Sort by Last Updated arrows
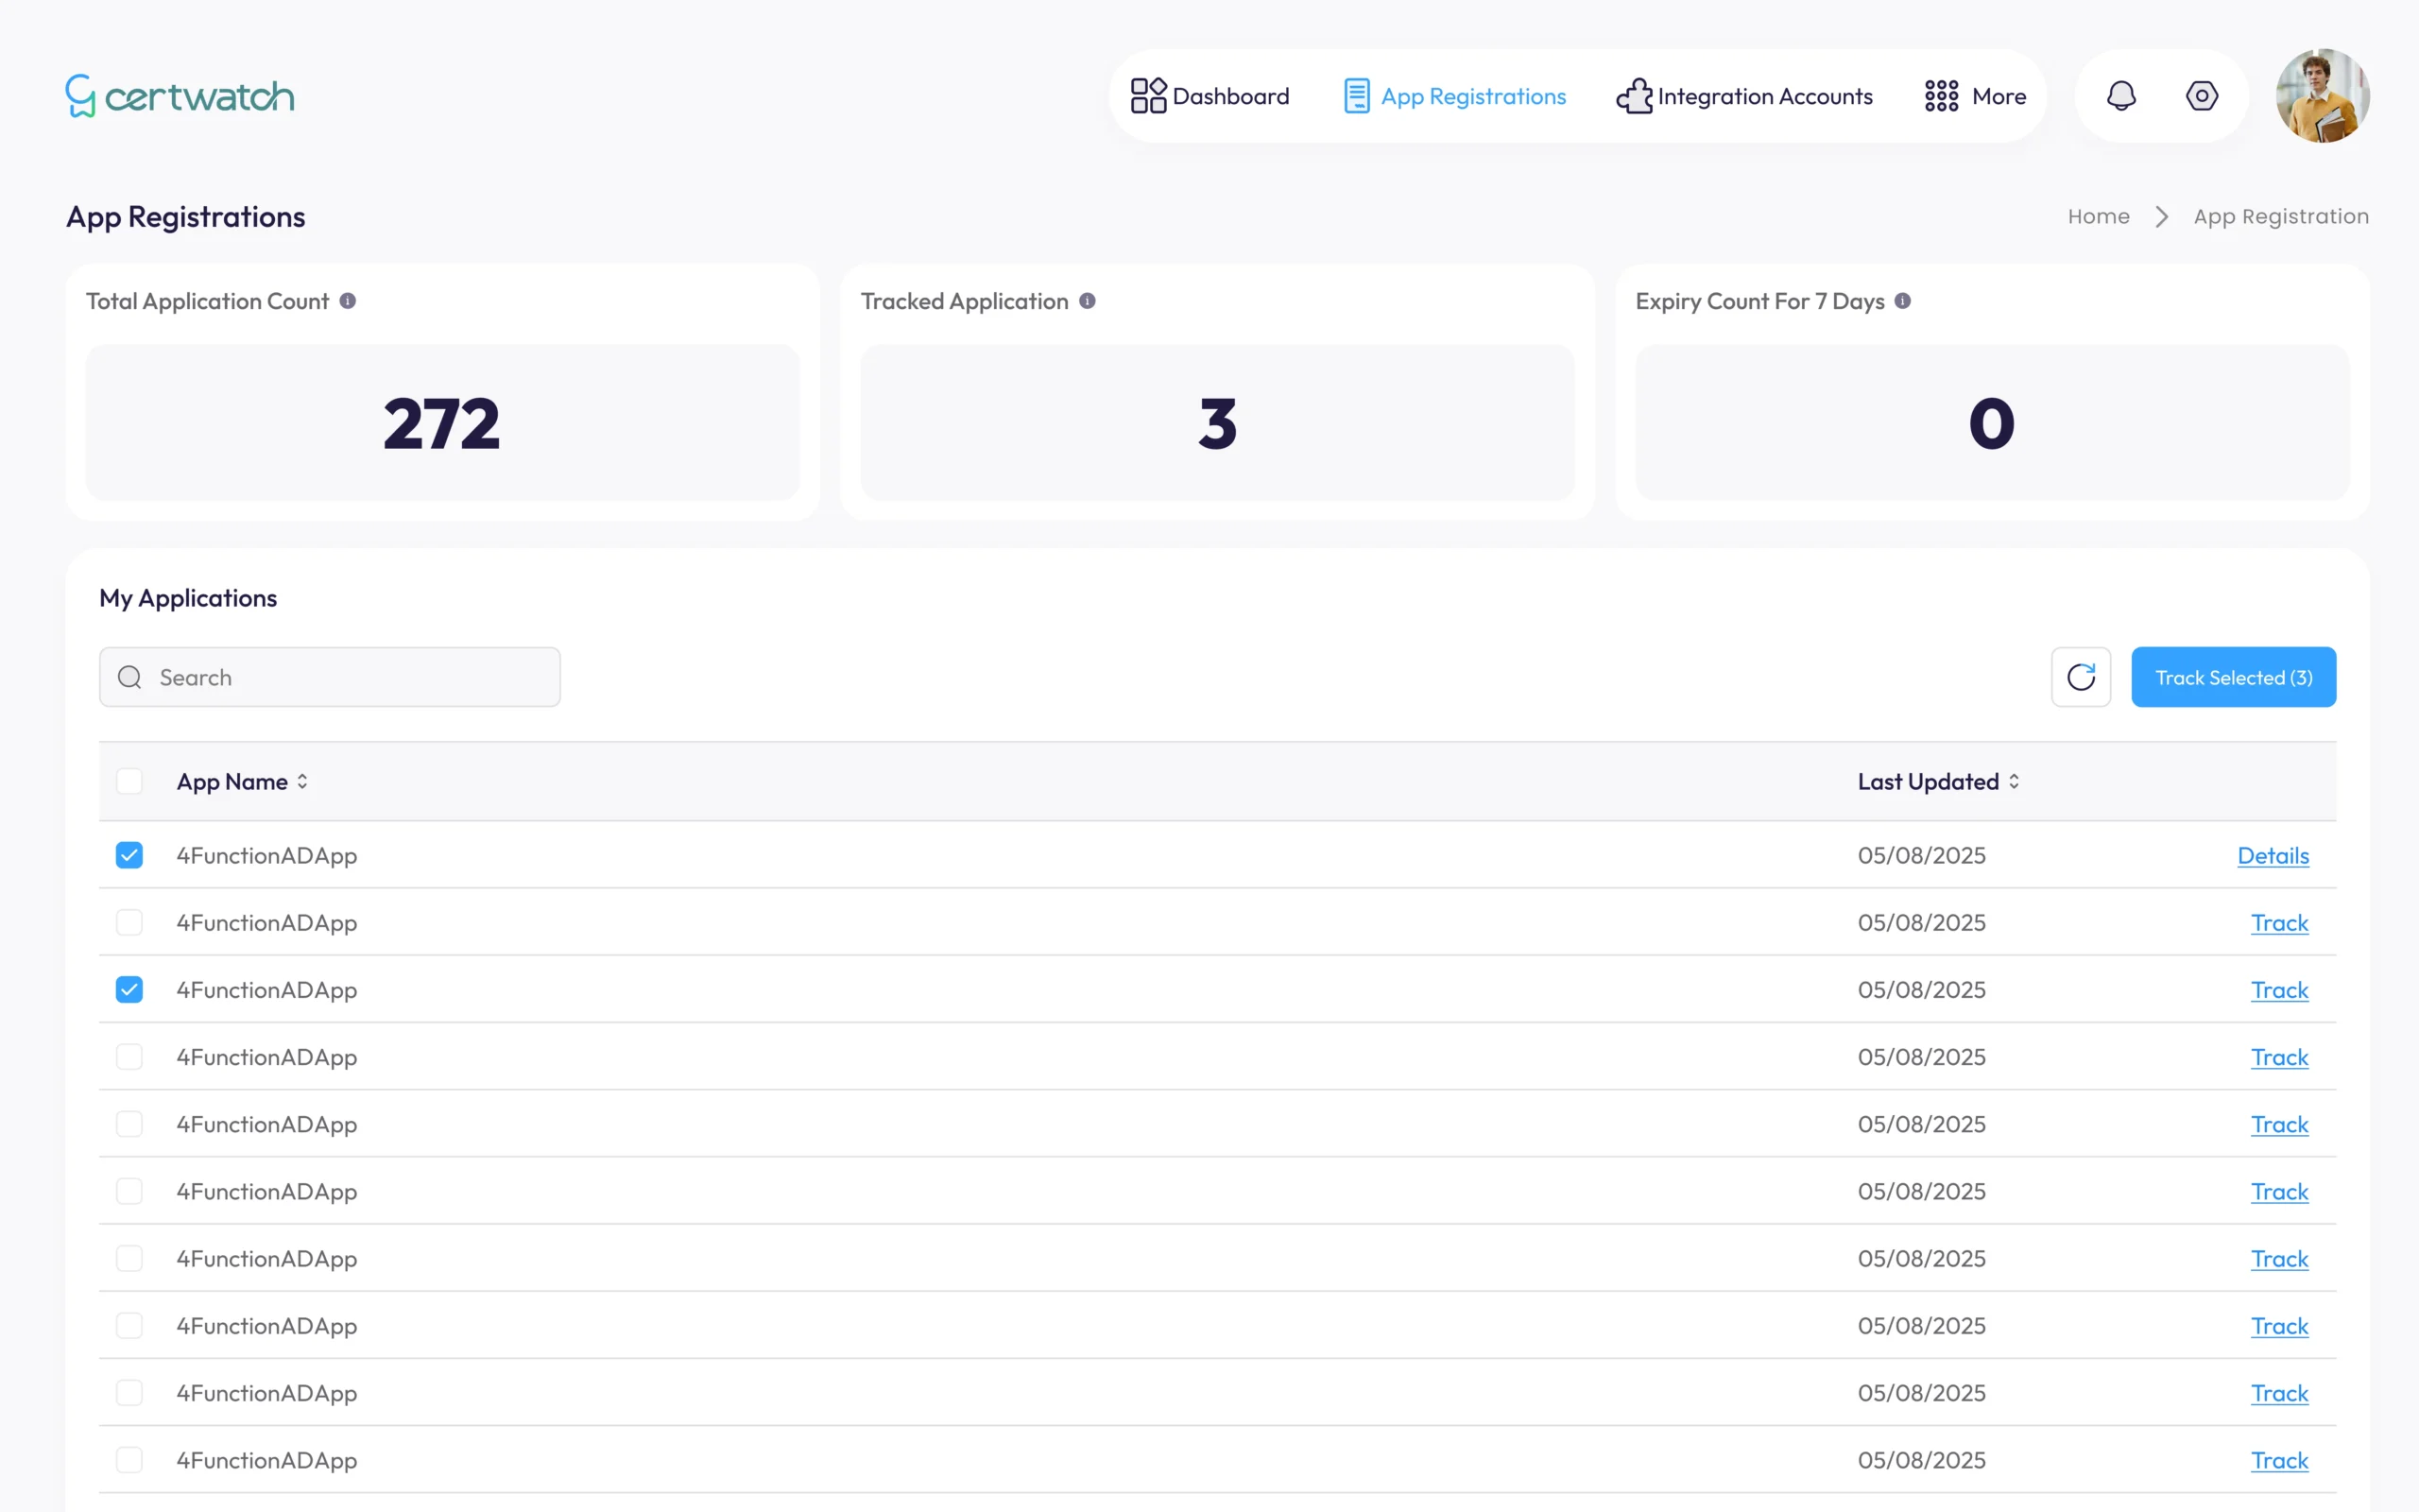This screenshot has height=1512, width=2419. point(2014,782)
